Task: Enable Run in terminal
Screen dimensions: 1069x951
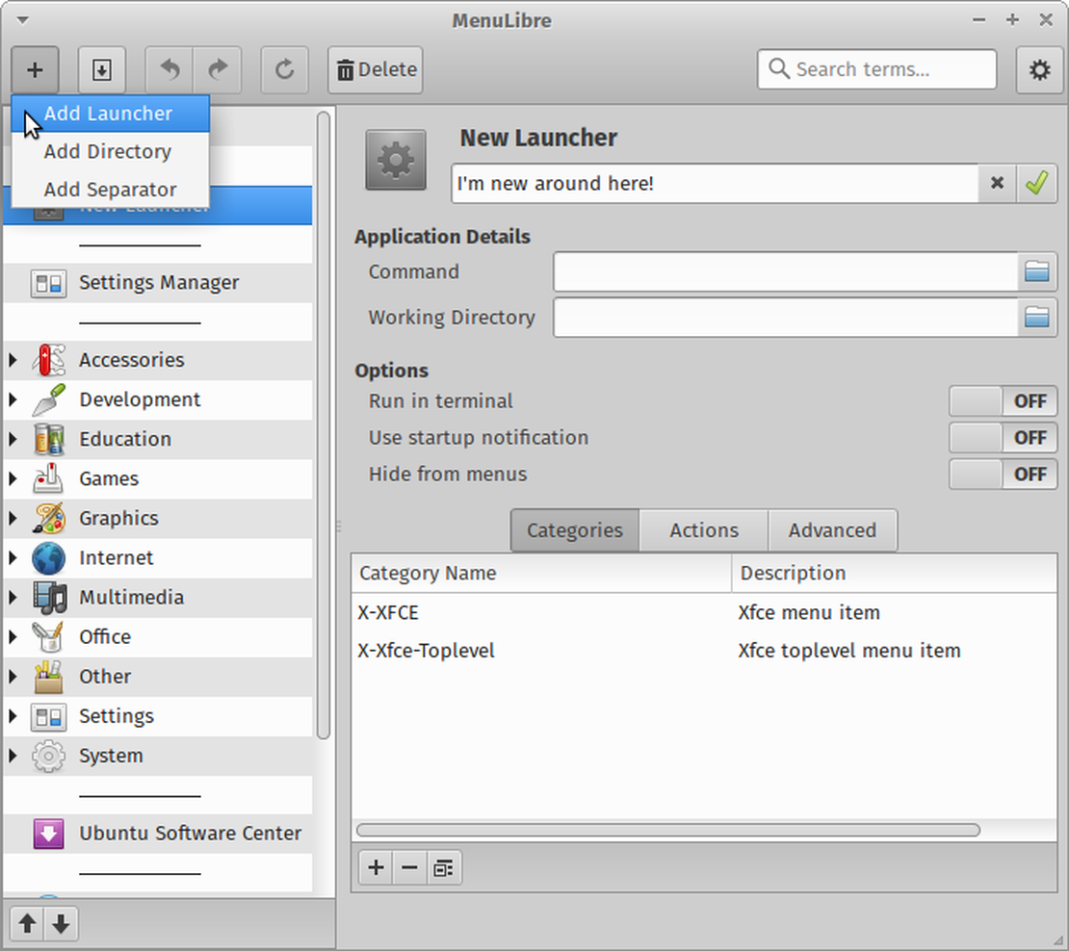Action: click(x=1003, y=400)
